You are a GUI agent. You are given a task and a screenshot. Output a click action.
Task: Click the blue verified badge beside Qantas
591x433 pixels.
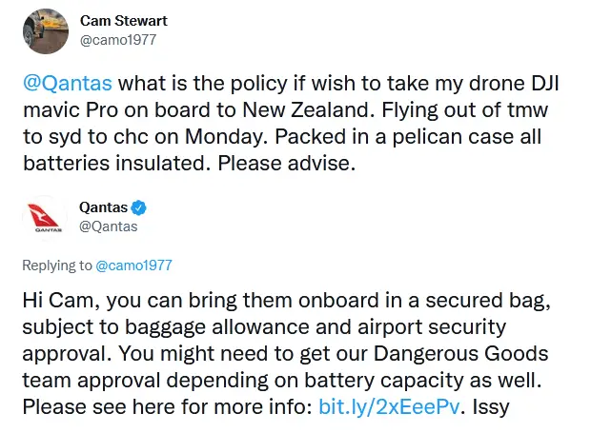pyautogui.click(x=138, y=207)
